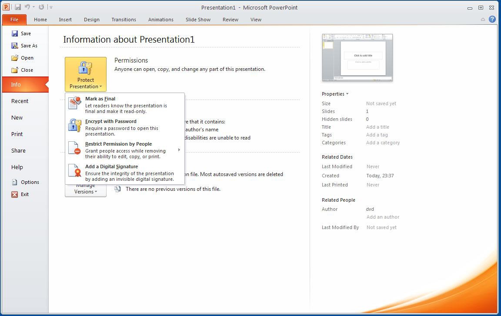This screenshot has width=501, height=316.
Task: Click the Related Dates heading
Action: tap(337, 157)
